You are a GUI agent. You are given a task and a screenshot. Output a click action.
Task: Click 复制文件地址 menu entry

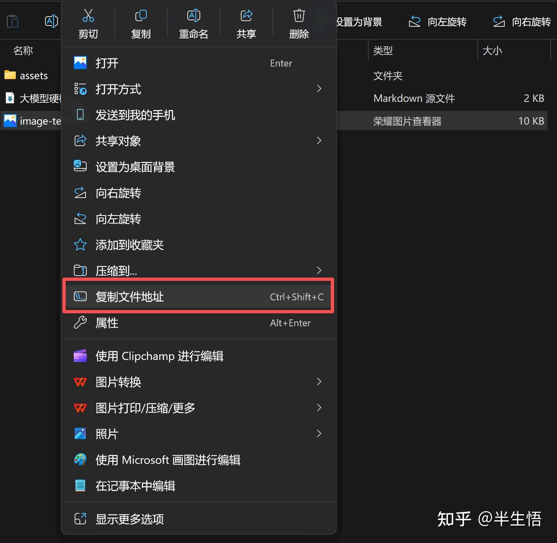tap(199, 297)
